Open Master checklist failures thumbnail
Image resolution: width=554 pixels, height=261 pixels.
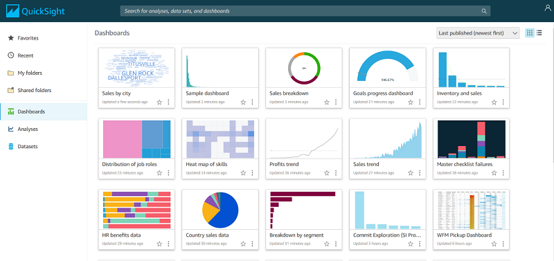pyautogui.click(x=472, y=138)
